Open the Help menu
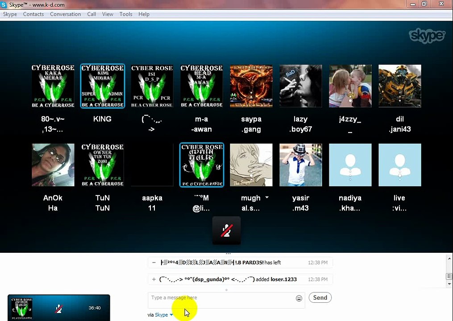Screen dimensions: 453x321 point(144,14)
